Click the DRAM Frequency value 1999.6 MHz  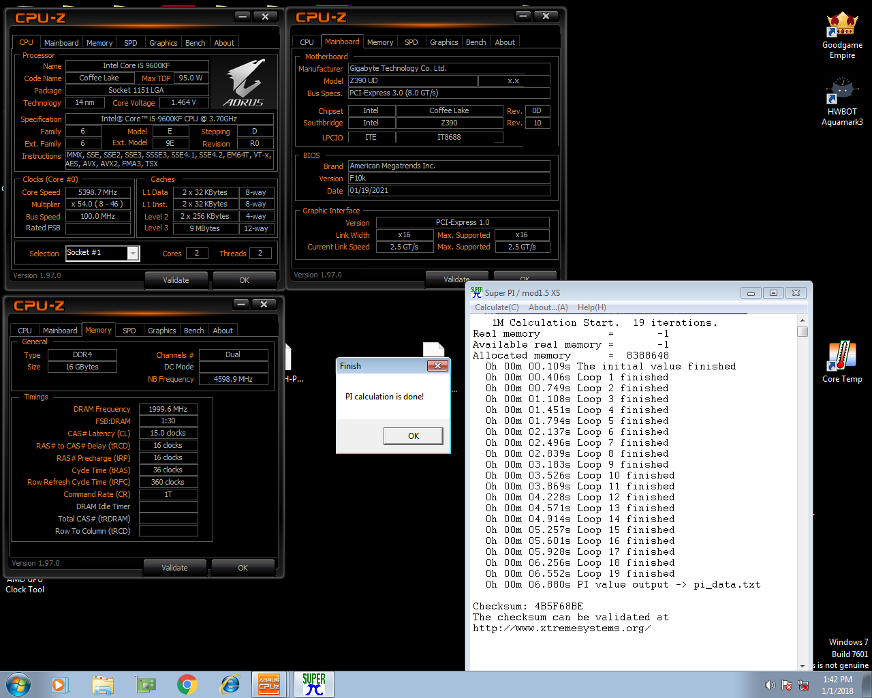(168, 409)
